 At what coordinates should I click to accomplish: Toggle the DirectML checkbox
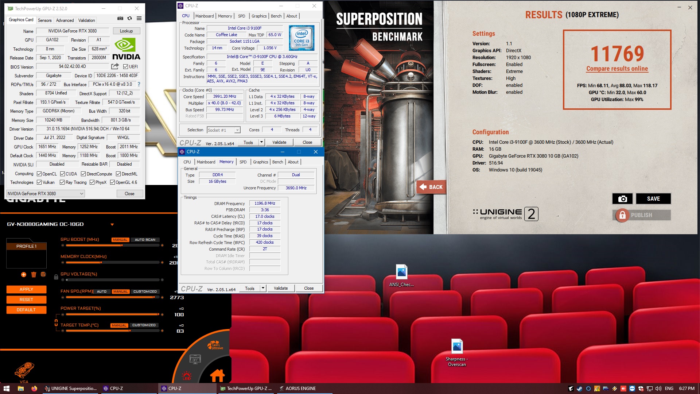(118, 174)
